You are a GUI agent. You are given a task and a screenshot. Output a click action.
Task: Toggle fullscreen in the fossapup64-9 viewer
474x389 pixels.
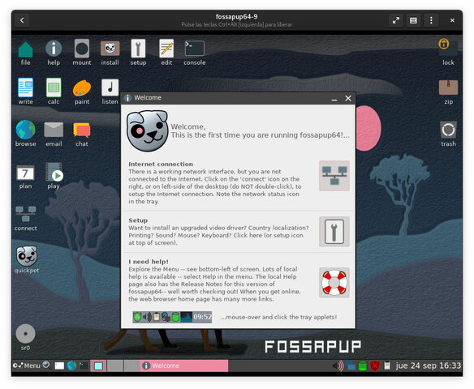[x=396, y=20]
